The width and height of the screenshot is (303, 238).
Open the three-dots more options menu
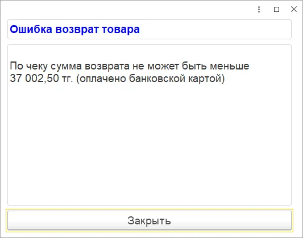coord(259,9)
